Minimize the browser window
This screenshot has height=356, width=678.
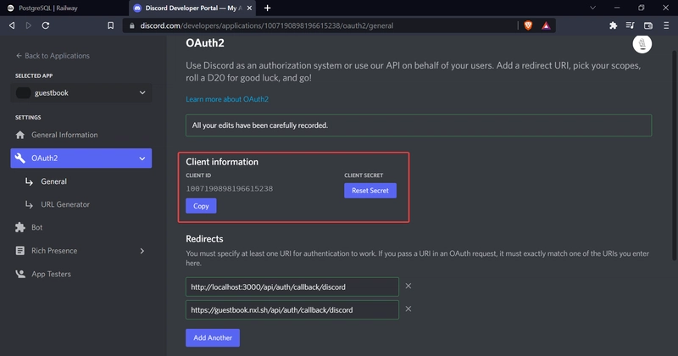tap(617, 8)
